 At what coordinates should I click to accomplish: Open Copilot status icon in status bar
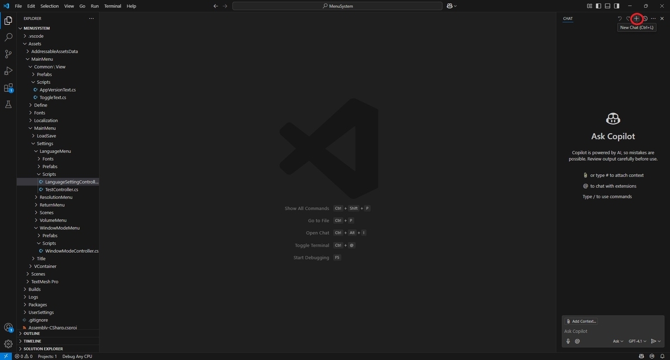(642, 356)
